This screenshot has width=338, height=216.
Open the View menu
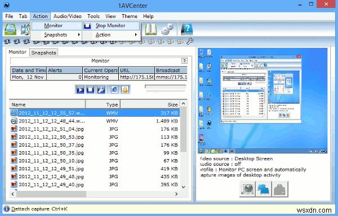(110, 16)
